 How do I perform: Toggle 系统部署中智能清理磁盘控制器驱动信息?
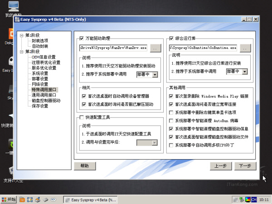click(x=171, y=129)
